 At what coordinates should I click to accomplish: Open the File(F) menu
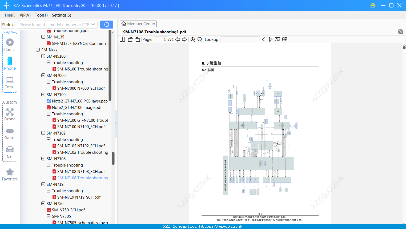(10, 15)
